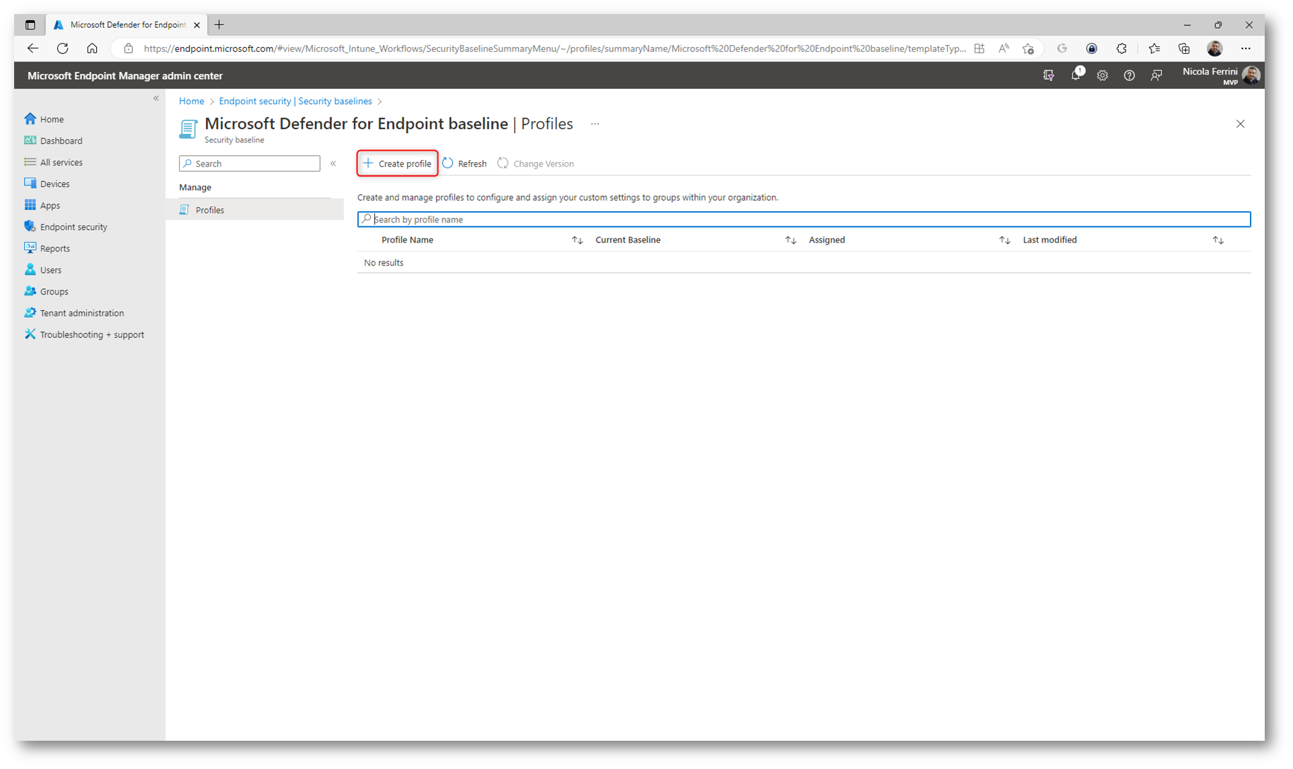Click Microsoft Endpoint Manager admin center title
The image size is (1293, 769).
(124, 76)
